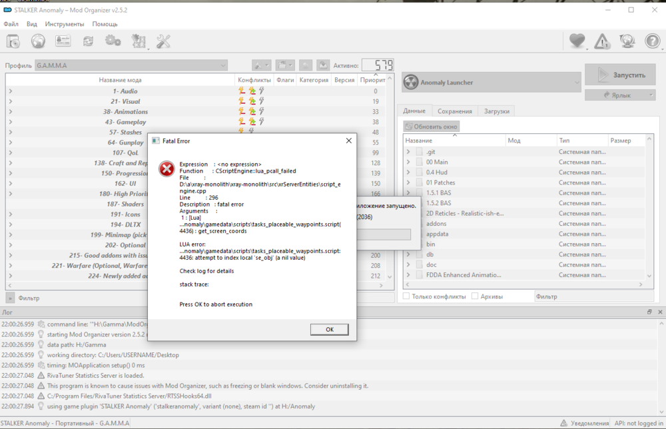
Task: Click the mod list vertical scrollbar
Action: click(x=390, y=177)
